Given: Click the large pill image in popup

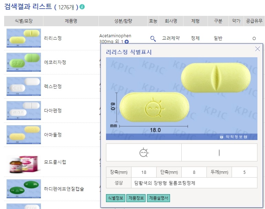Looking at the screenshot, I should click(182, 99).
